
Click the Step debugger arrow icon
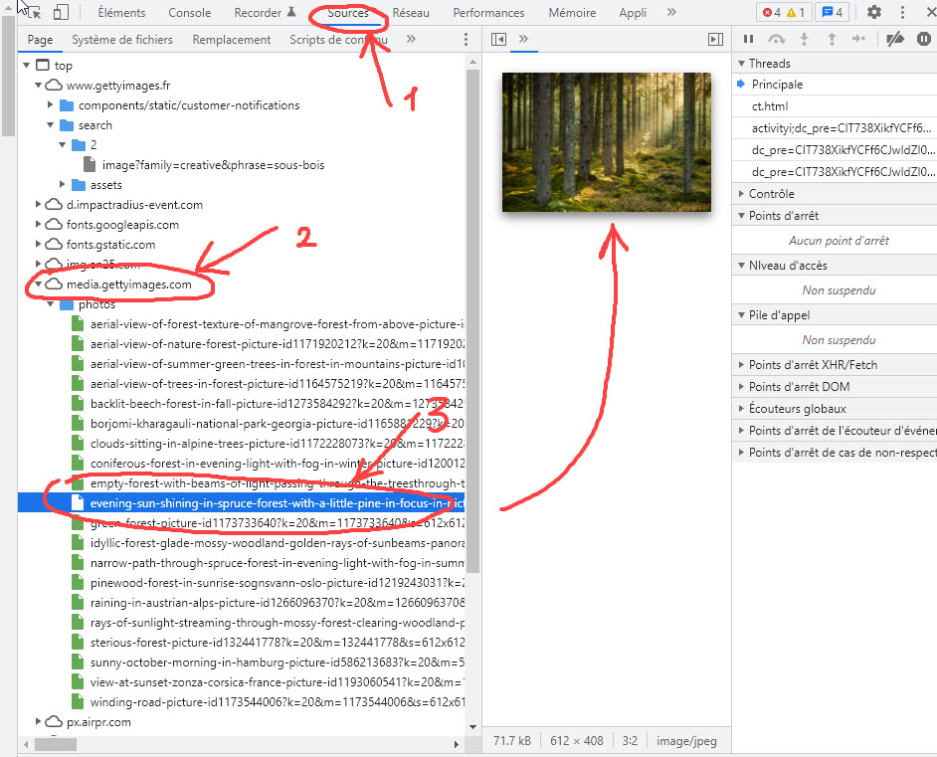point(858,39)
